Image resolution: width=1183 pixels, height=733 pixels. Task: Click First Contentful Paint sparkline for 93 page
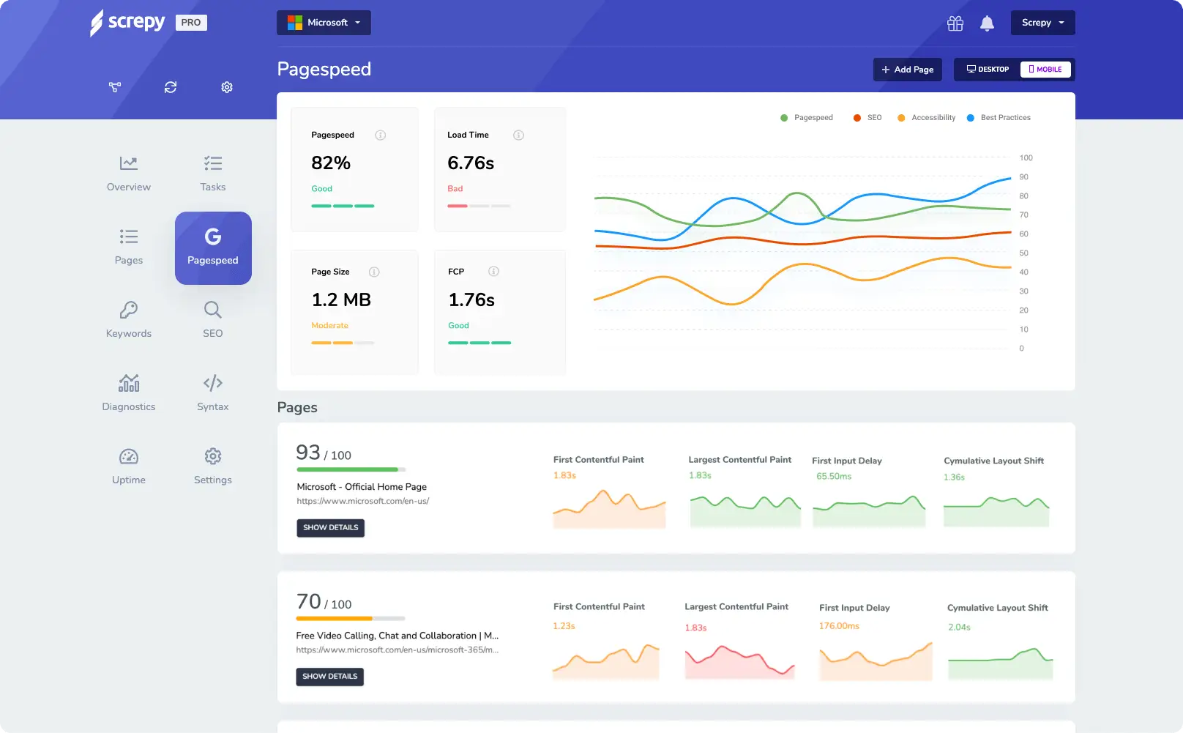click(609, 510)
